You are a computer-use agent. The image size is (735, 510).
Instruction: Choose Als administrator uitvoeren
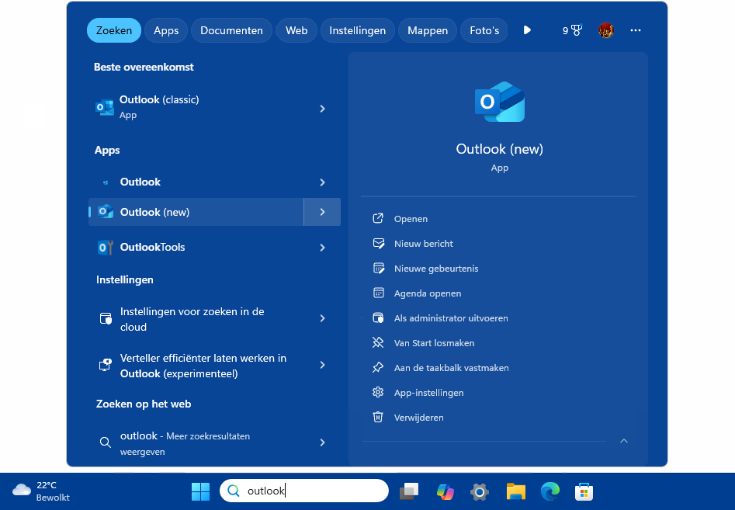(451, 318)
